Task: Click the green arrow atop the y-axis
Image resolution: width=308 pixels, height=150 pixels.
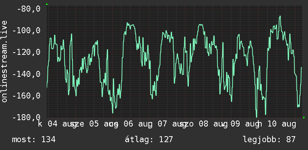Action: point(47,4)
